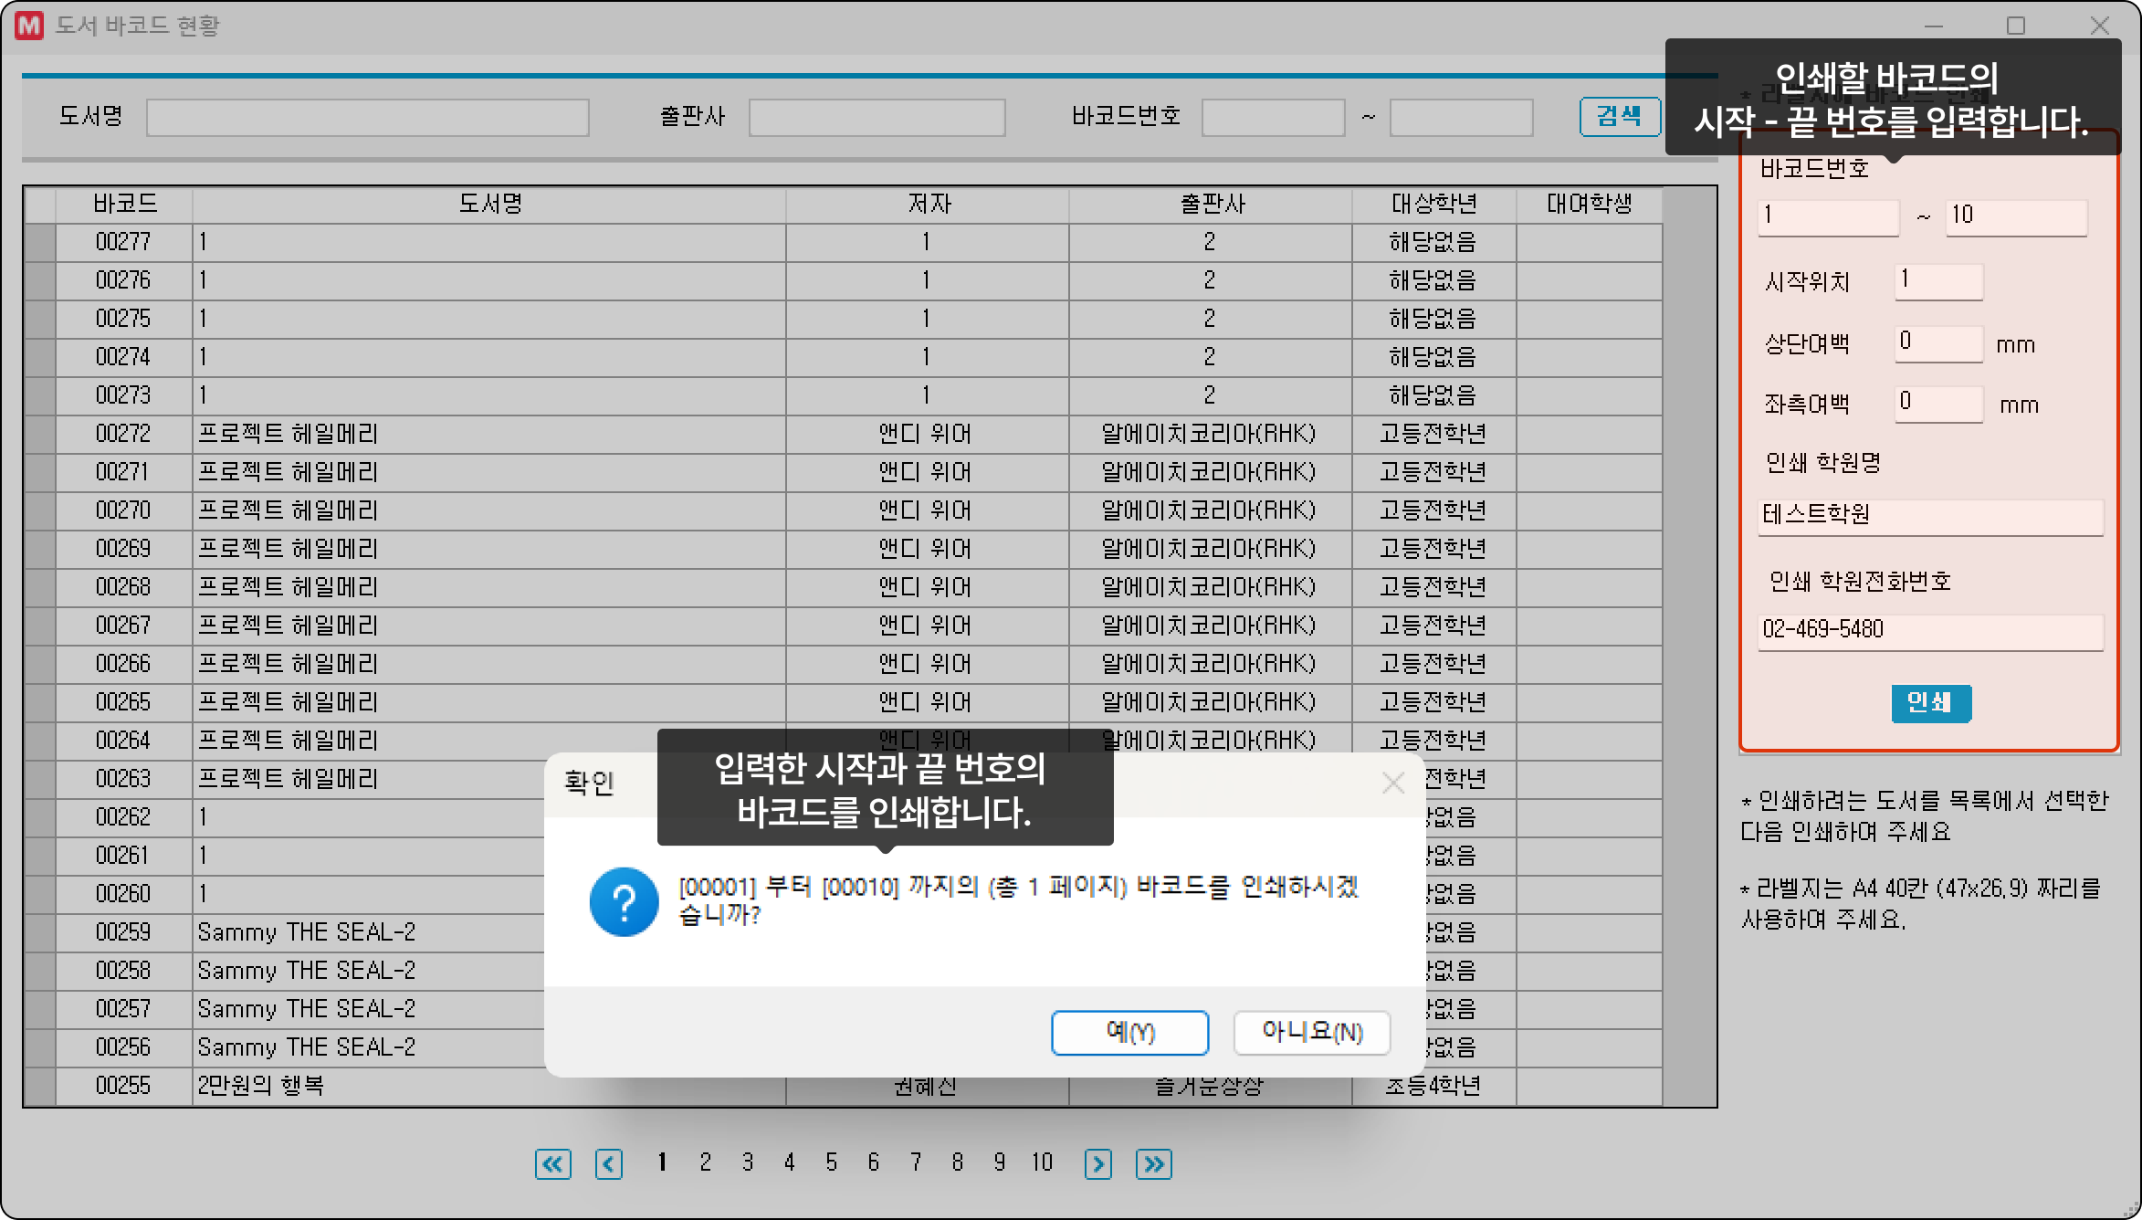Click the 시작위치 input field

coord(1937,280)
